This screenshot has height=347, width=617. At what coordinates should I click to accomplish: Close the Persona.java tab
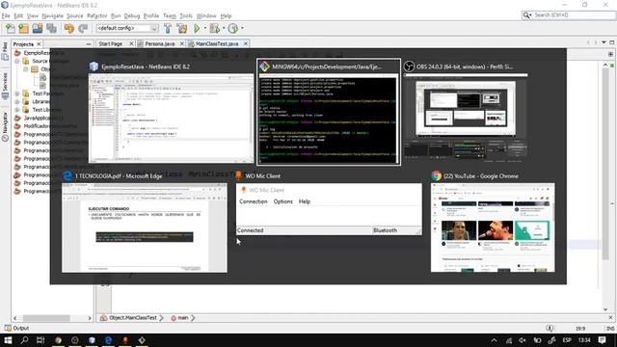[x=182, y=43]
